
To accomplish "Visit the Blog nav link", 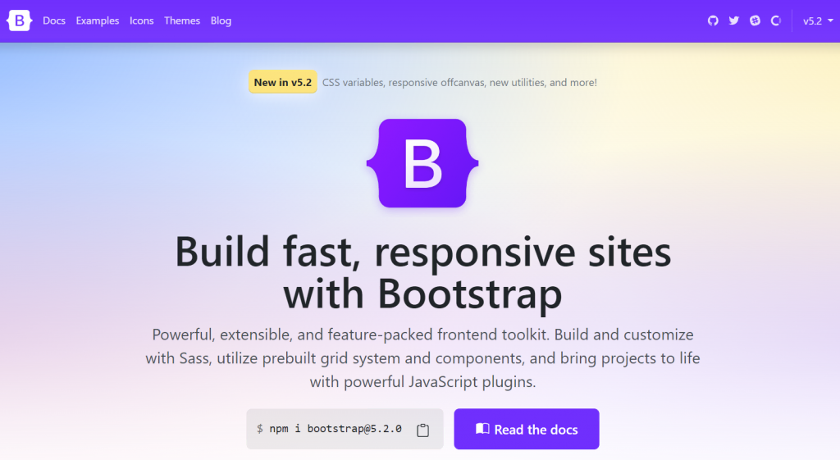I will (x=221, y=20).
